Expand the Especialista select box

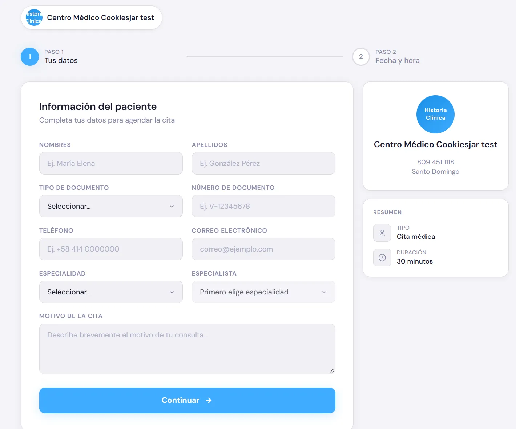coord(263,292)
